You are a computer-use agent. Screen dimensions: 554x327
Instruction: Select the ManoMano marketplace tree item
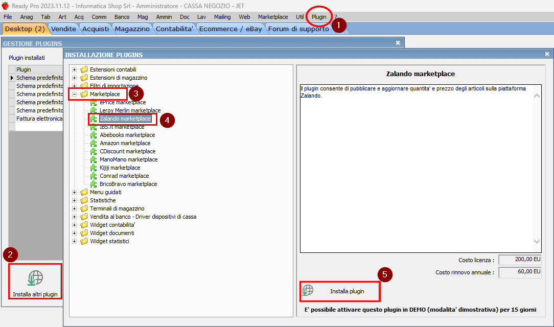[129, 159]
